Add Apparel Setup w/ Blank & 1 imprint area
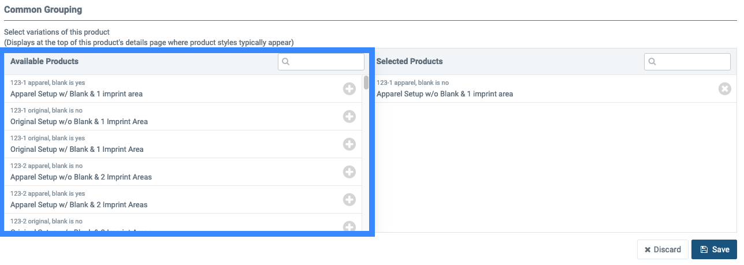This screenshot has height=265, width=744. pos(349,88)
